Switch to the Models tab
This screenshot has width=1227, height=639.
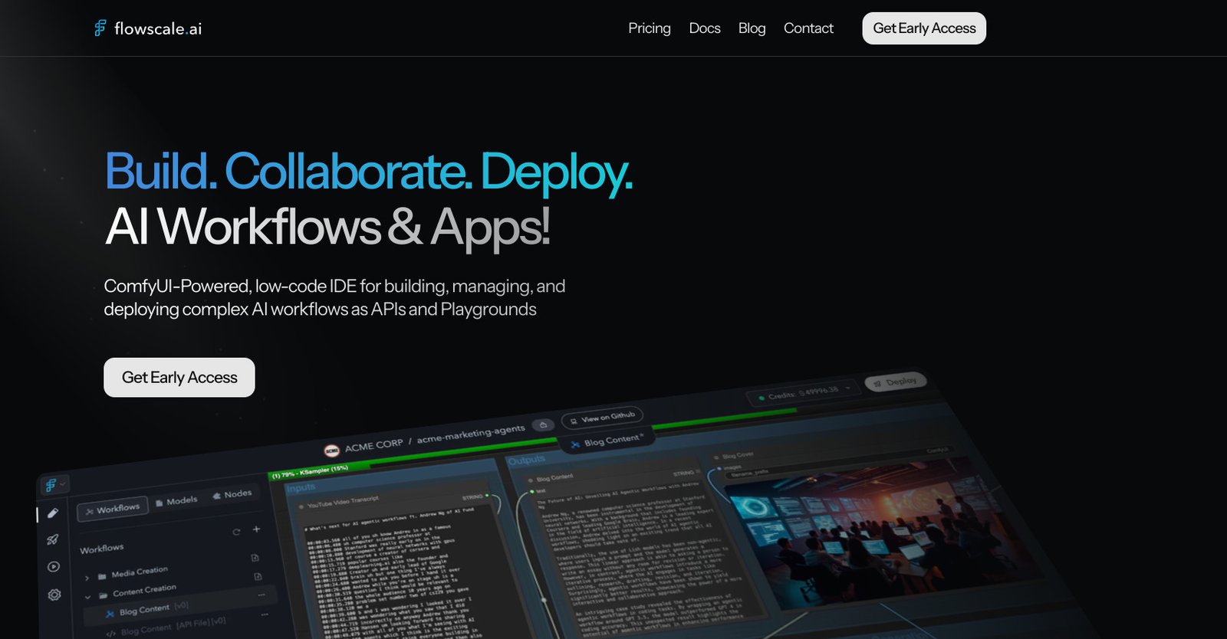176,501
